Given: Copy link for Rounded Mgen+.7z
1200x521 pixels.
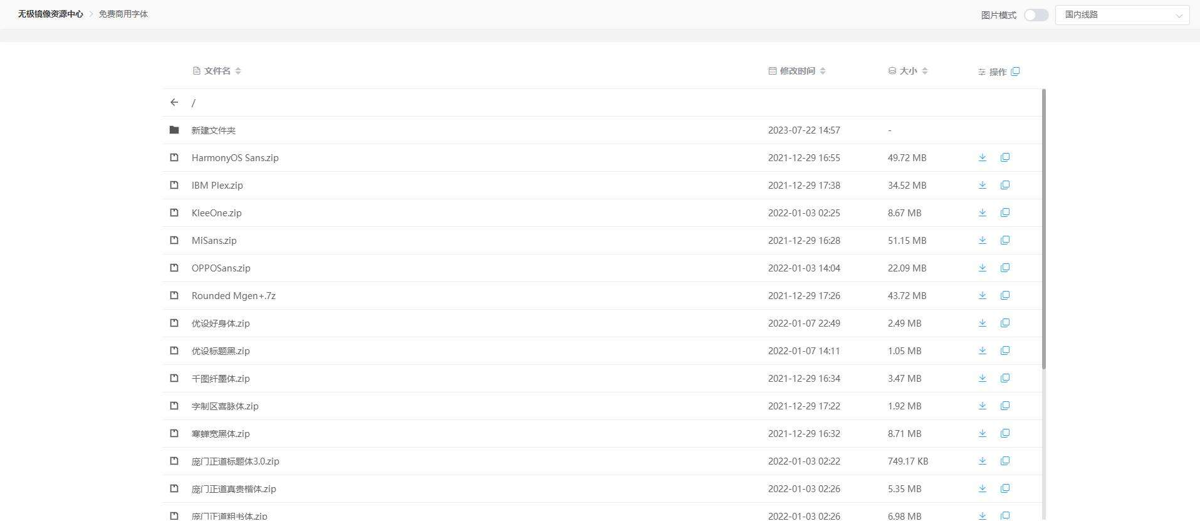Looking at the screenshot, I should click(1005, 295).
